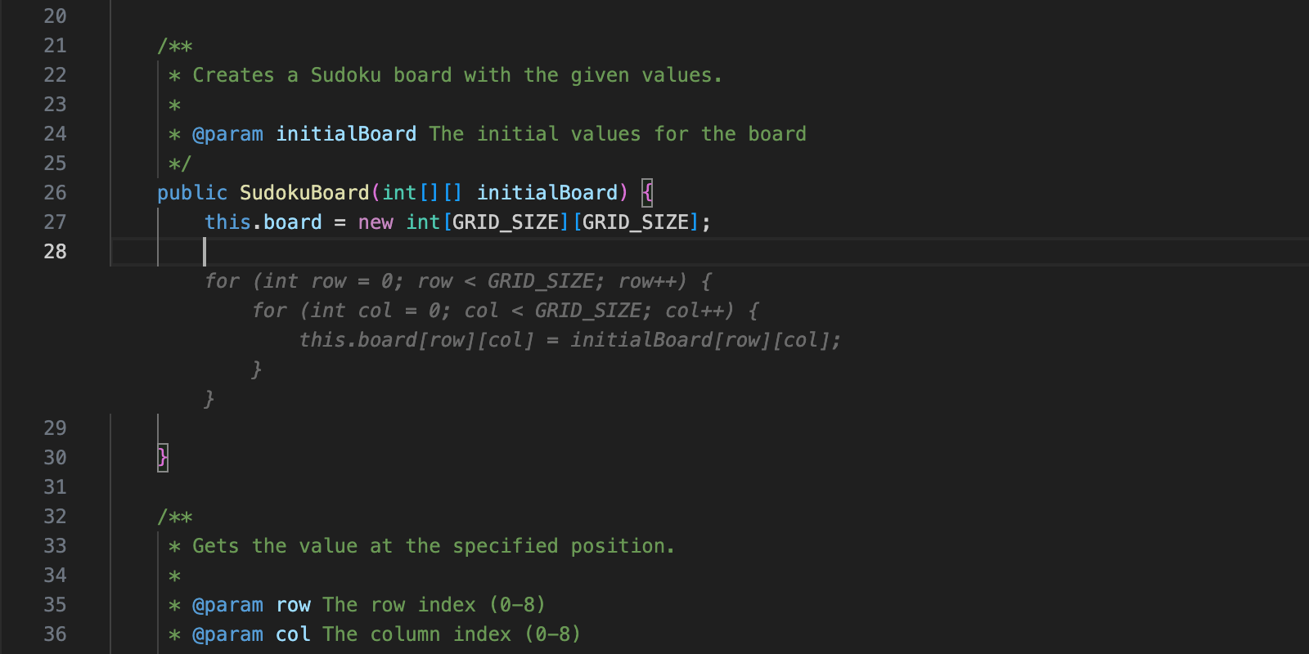The height and width of the screenshot is (654, 1309).
Task: Click the @param tag before row
Action: point(227,605)
